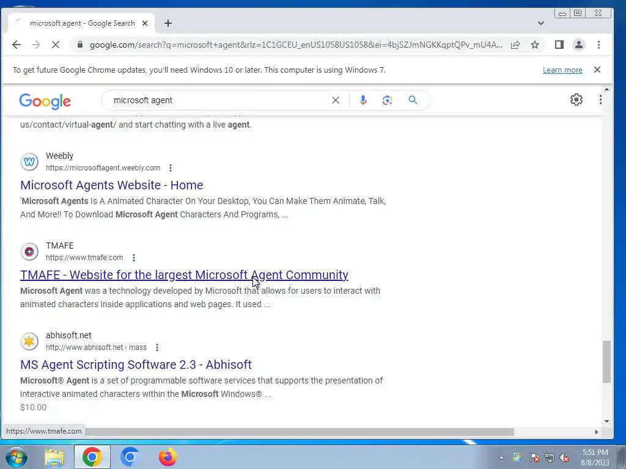The image size is (626, 469).
Task: Click the scroll down arrow
Action: pyautogui.click(x=606, y=421)
